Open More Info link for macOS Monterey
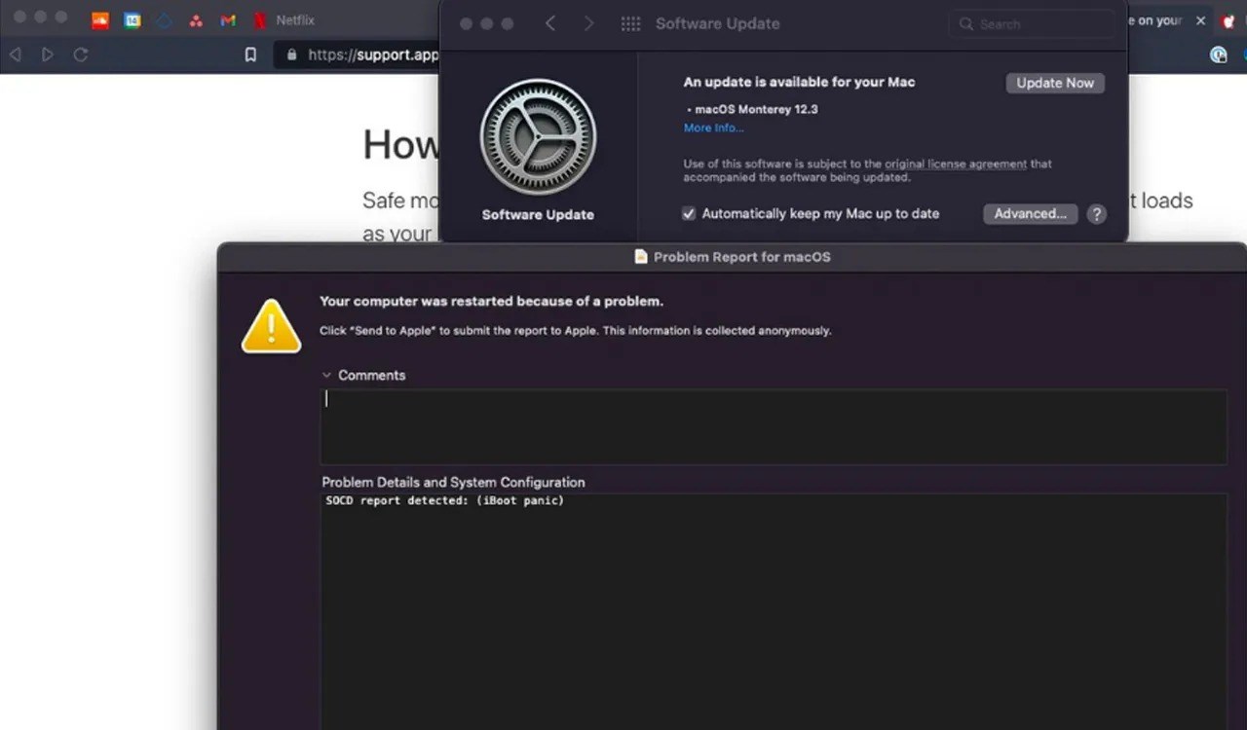The height and width of the screenshot is (730, 1247). tap(713, 128)
